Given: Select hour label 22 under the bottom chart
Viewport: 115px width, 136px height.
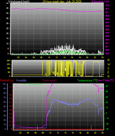Looking at the screenshot, I should (95, 133).
